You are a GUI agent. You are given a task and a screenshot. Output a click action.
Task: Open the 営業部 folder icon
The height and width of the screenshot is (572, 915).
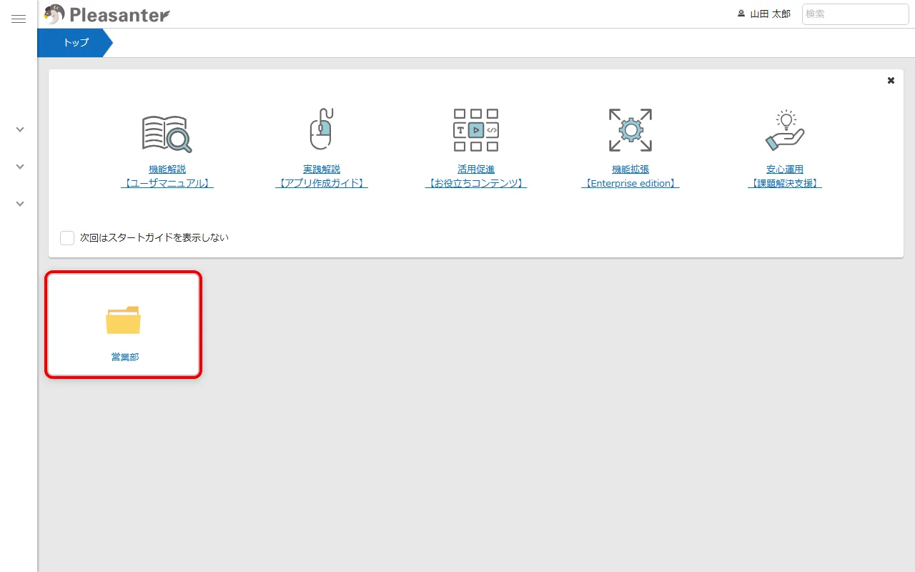click(124, 320)
